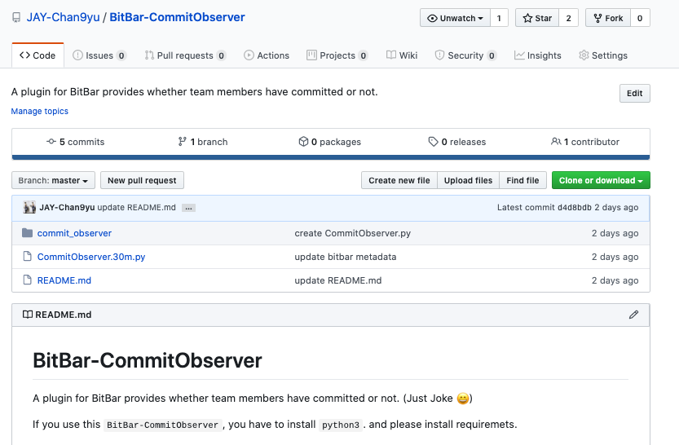The image size is (679, 445).
Task: Expand the commit message ellipsis button
Action: pyautogui.click(x=188, y=208)
